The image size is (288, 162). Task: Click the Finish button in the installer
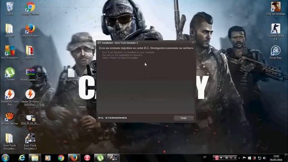click(184, 118)
